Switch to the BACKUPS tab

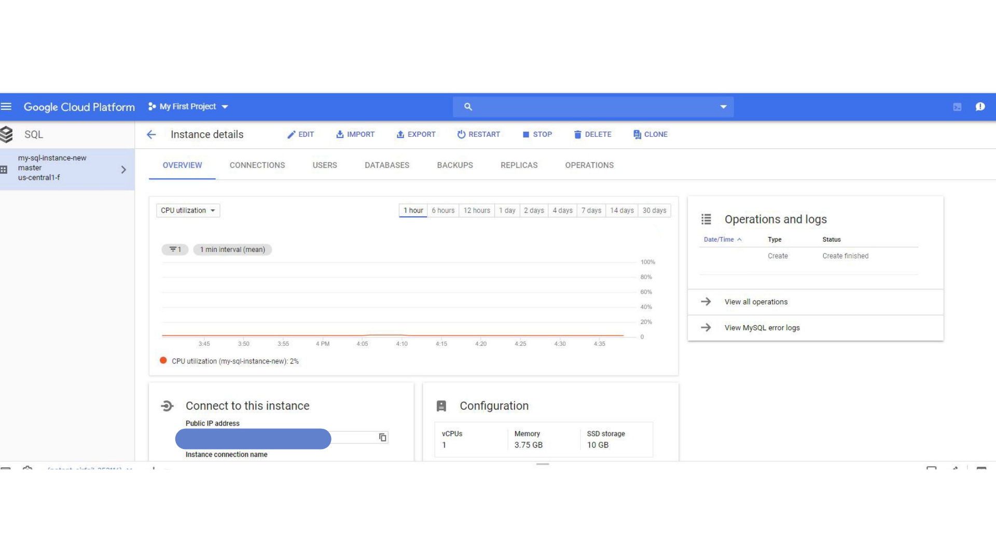[x=455, y=165]
